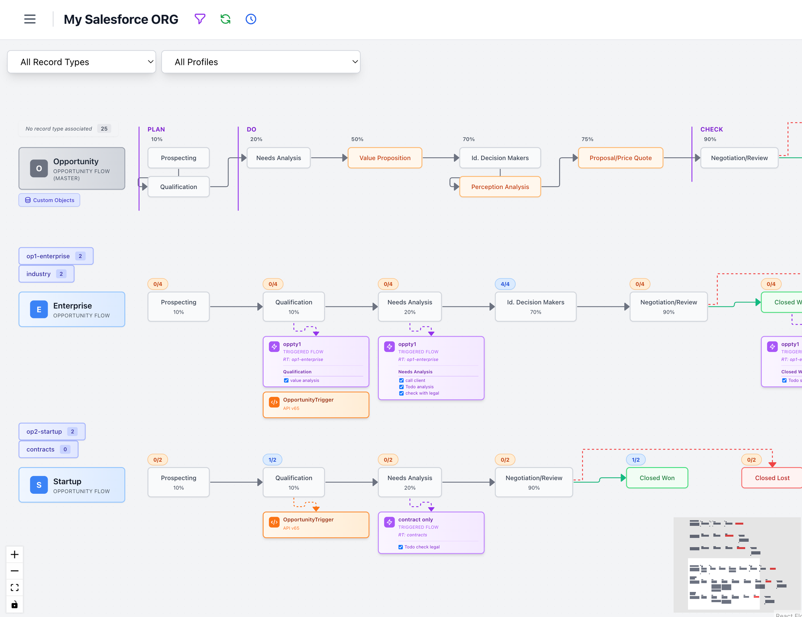Zoom in with the plus control
The height and width of the screenshot is (617, 802).
tap(15, 554)
